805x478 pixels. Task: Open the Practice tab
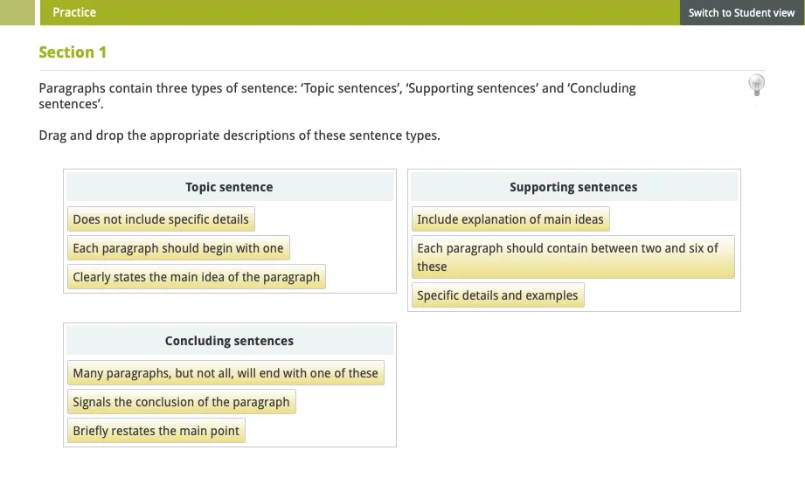(74, 12)
